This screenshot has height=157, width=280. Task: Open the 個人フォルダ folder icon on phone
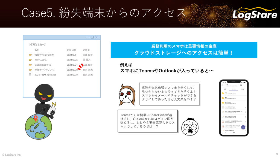pyautogui.click(x=223, y=103)
